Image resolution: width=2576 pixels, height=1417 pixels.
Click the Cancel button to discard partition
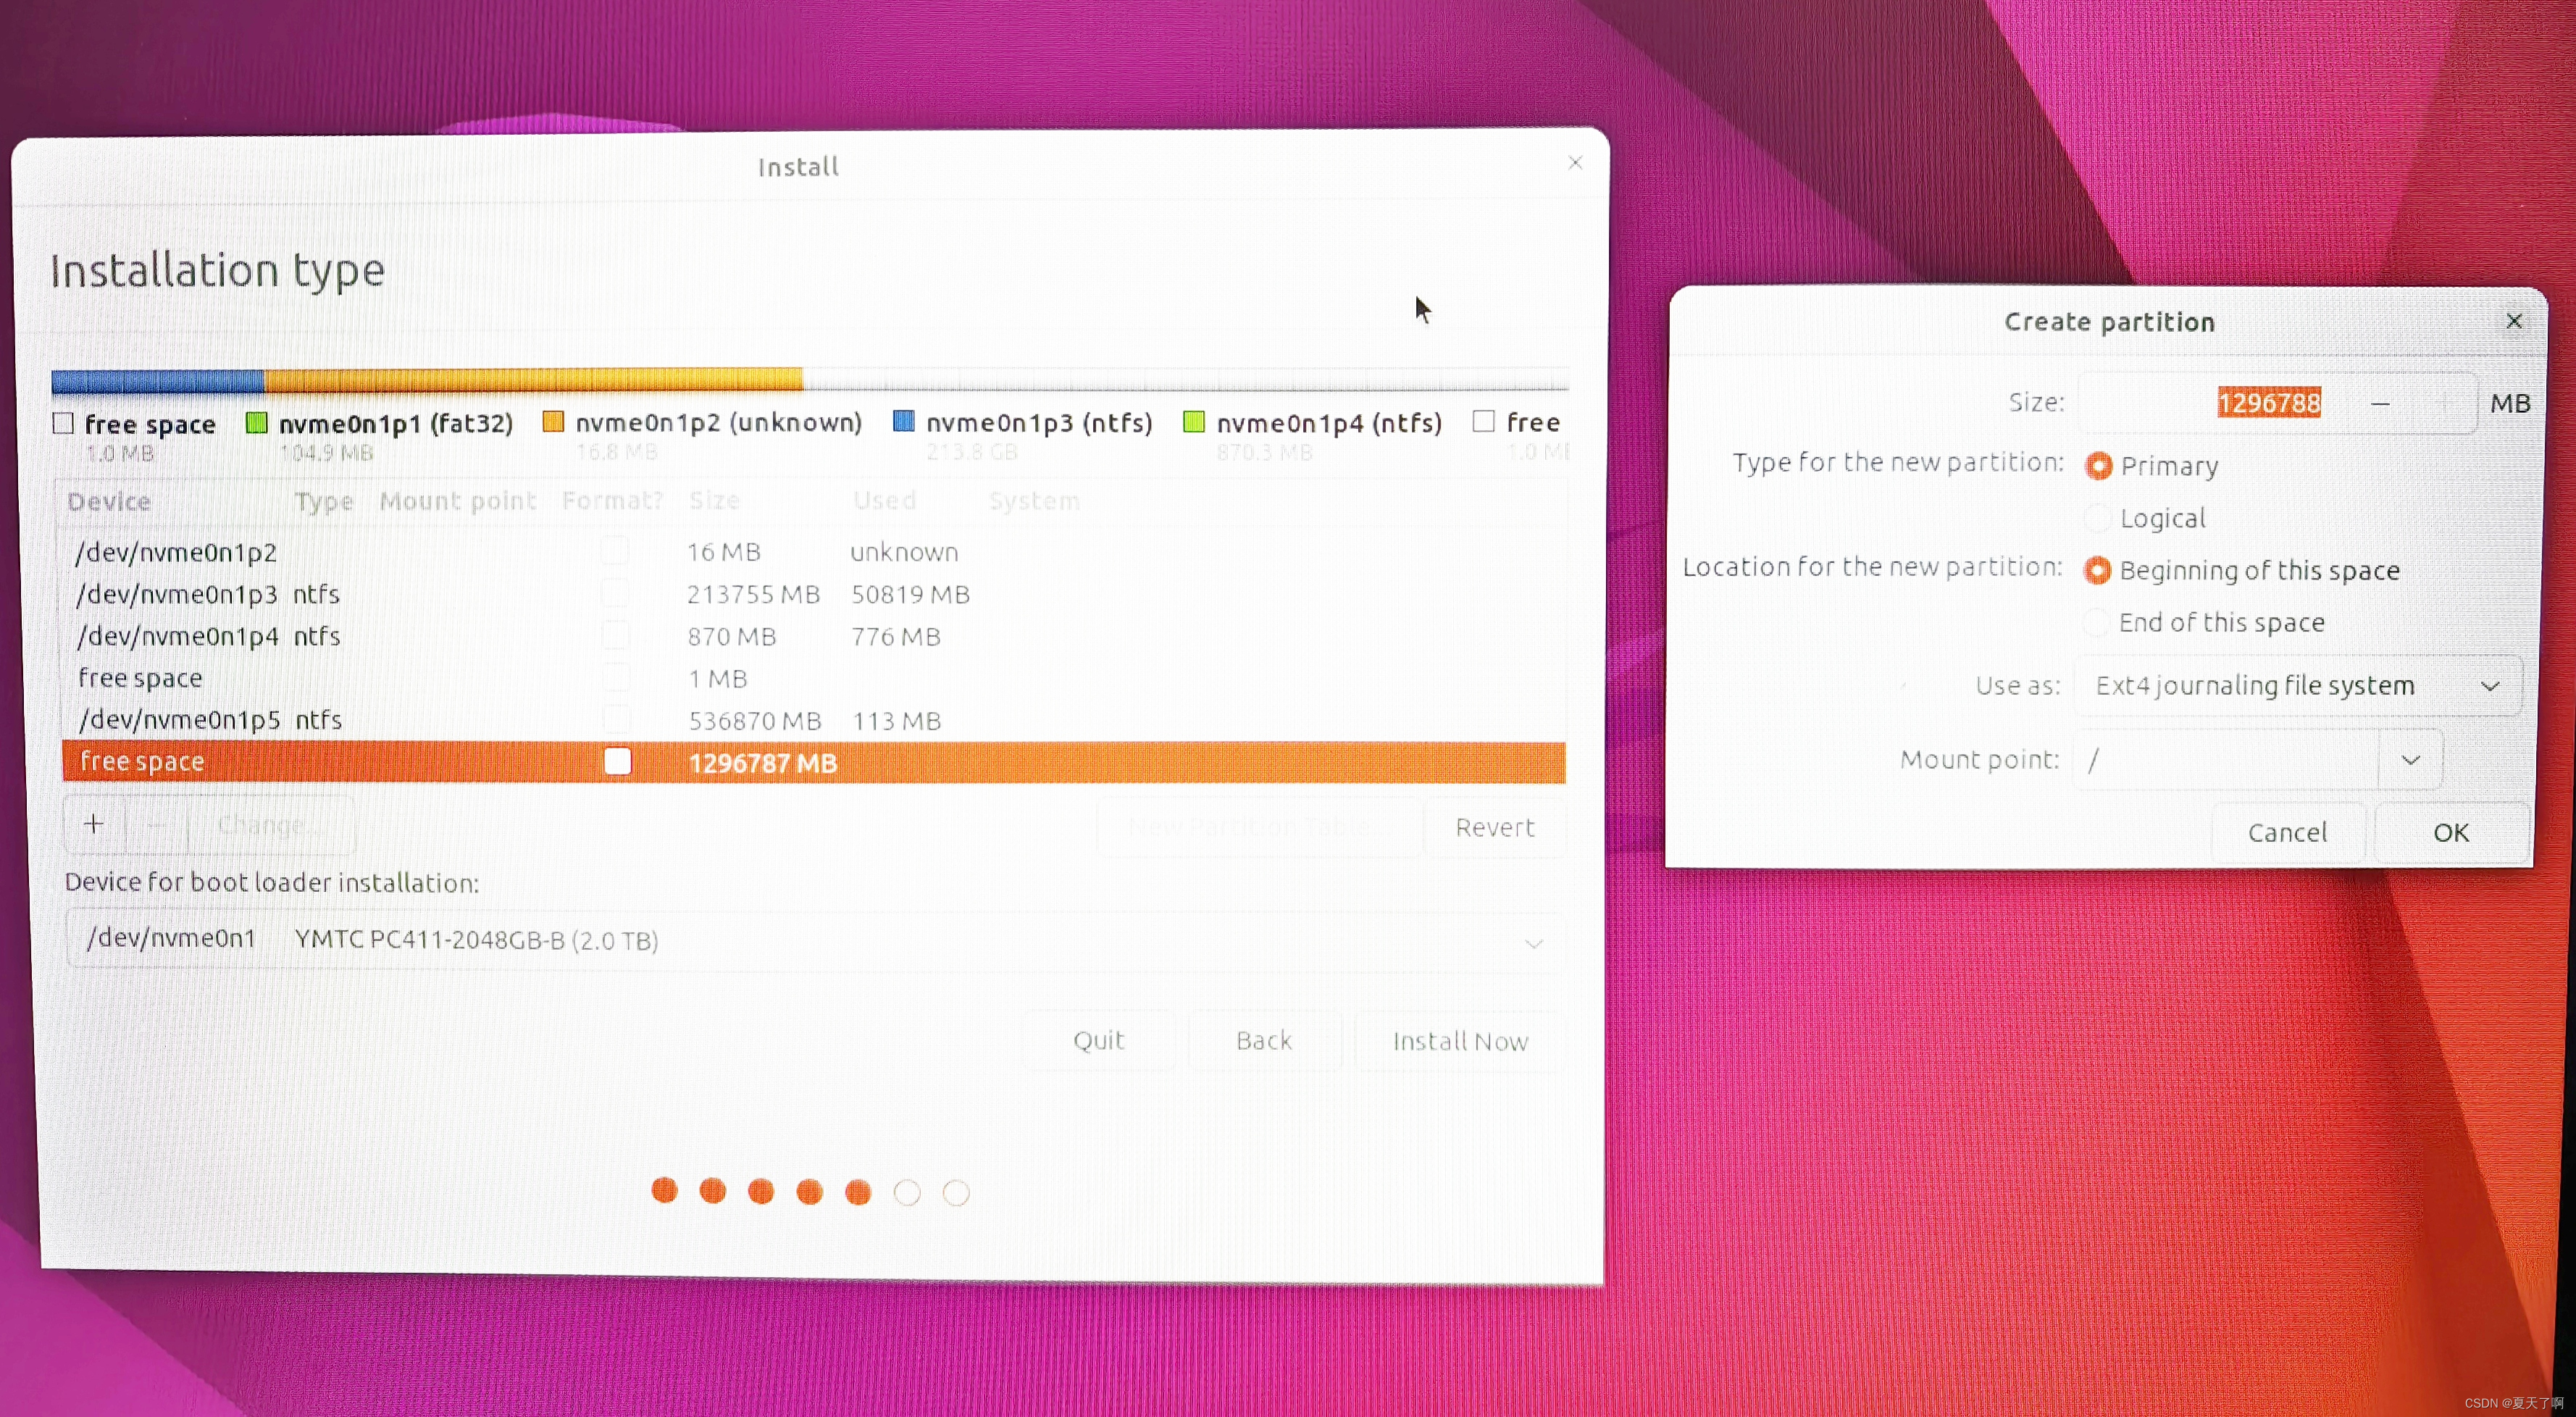click(x=2286, y=831)
